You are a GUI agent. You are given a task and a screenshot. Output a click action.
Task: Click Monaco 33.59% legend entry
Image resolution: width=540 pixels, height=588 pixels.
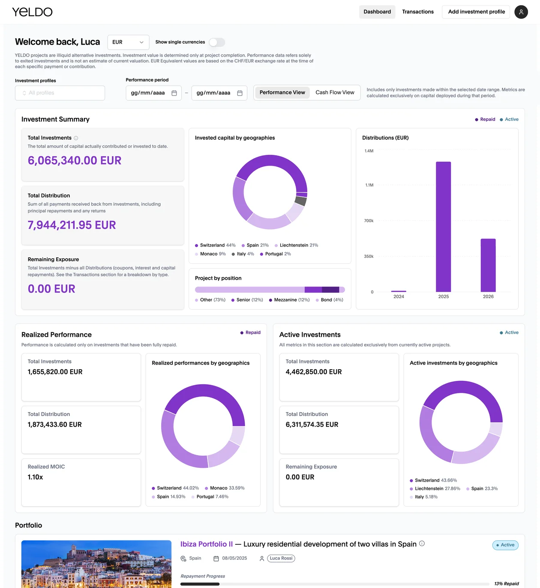click(x=225, y=488)
